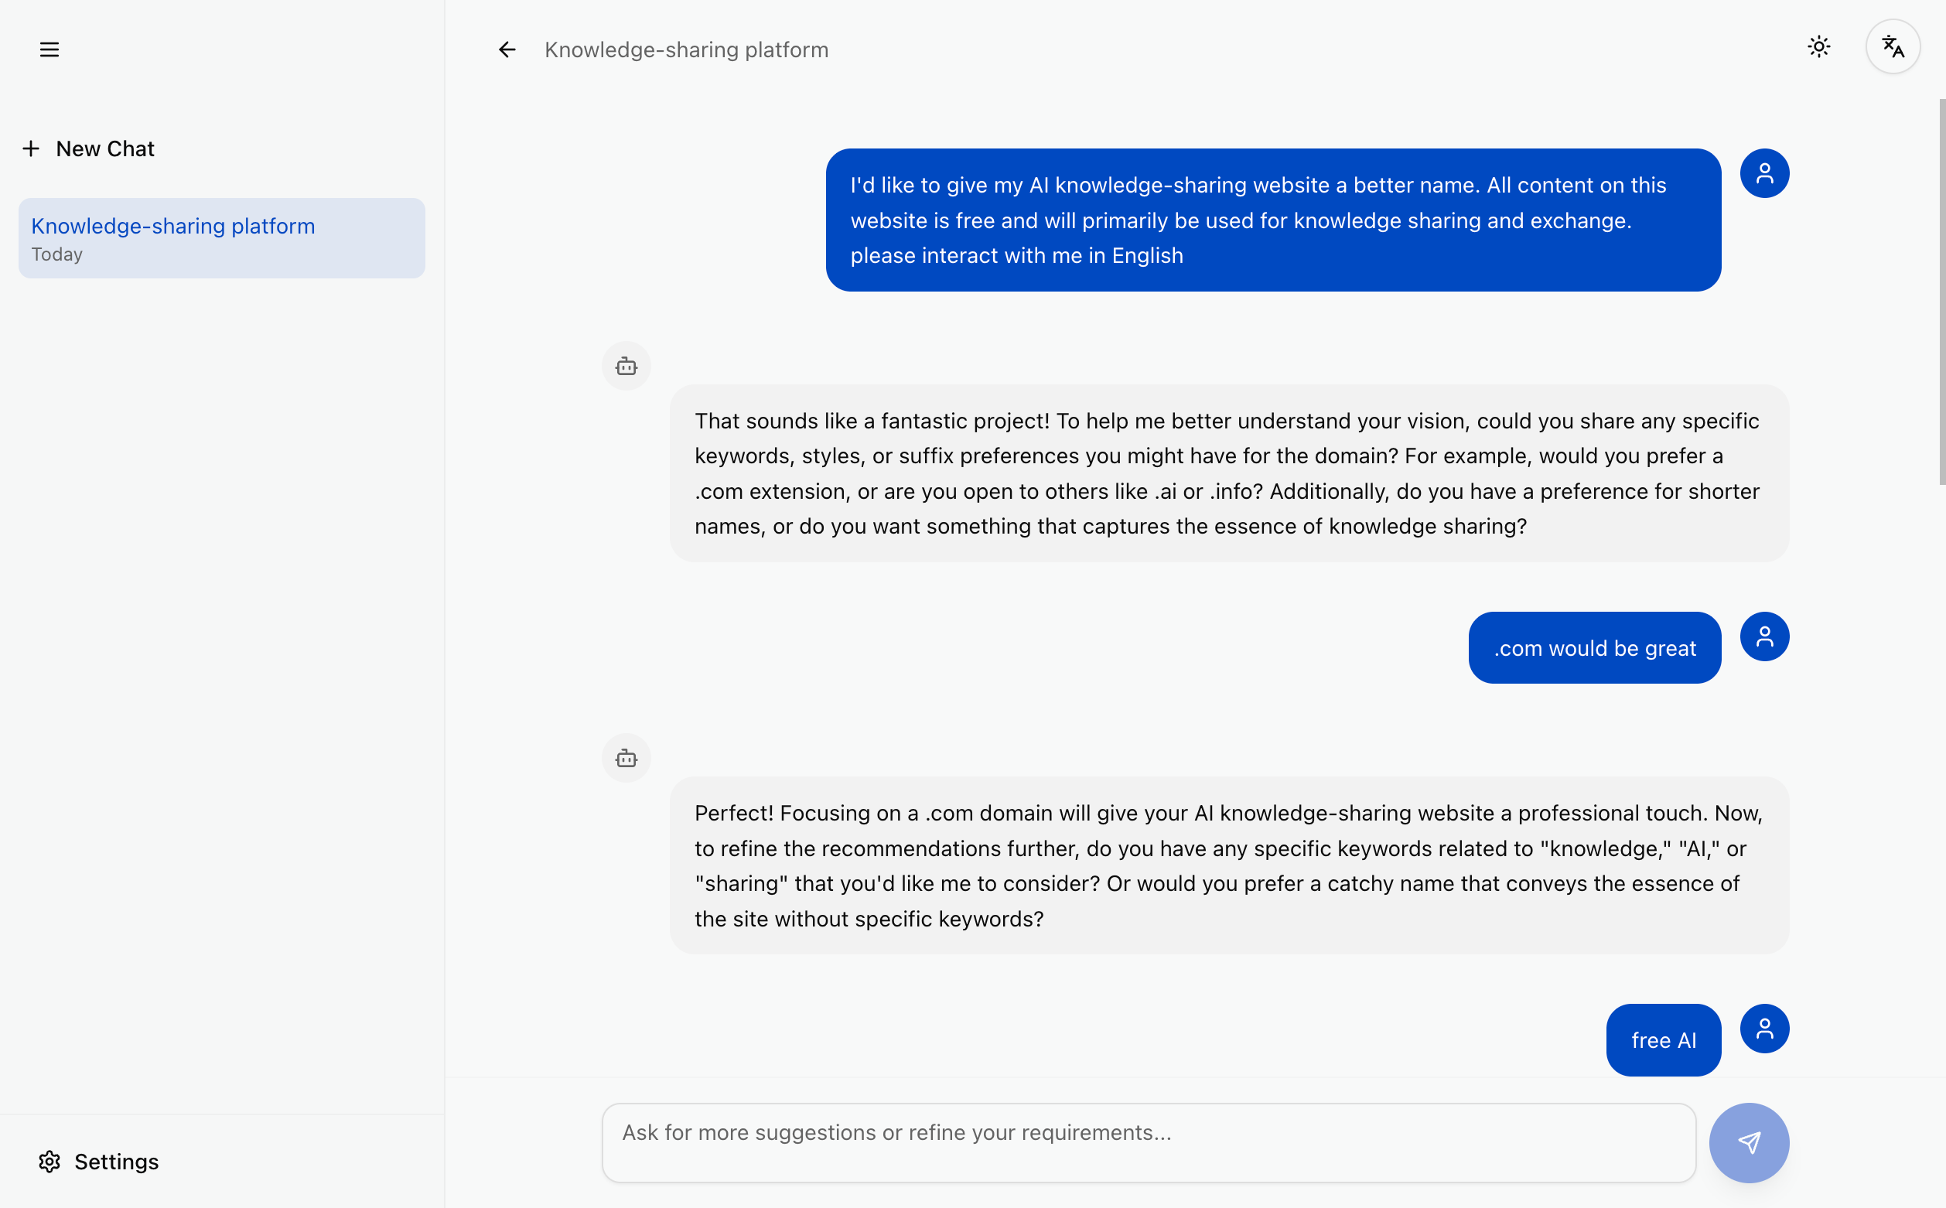
Task: Click the Settings gear icon
Action: [50, 1161]
